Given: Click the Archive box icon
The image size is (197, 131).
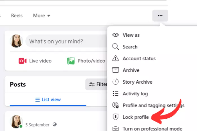Looking at the screenshot, I should [115, 70].
